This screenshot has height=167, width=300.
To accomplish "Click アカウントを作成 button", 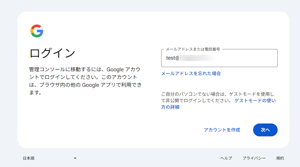I will click(x=222, y=130).
